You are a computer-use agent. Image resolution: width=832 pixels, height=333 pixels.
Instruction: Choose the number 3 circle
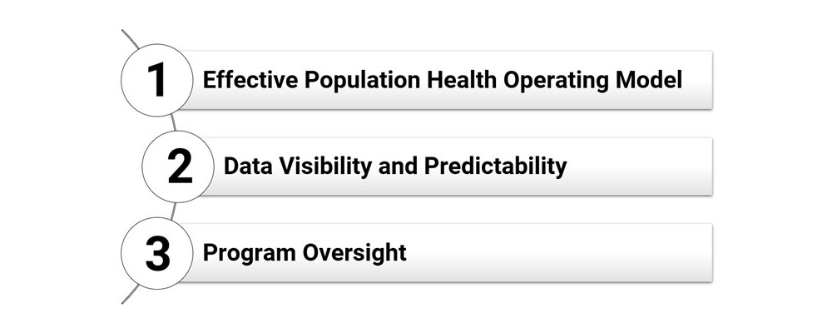pyautogui.click(x=157, y=253)
